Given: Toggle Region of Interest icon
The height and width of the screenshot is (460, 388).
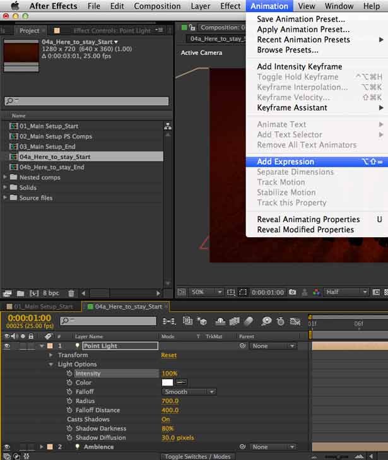Looking at the screenshot, I should (x=242, y=292).
